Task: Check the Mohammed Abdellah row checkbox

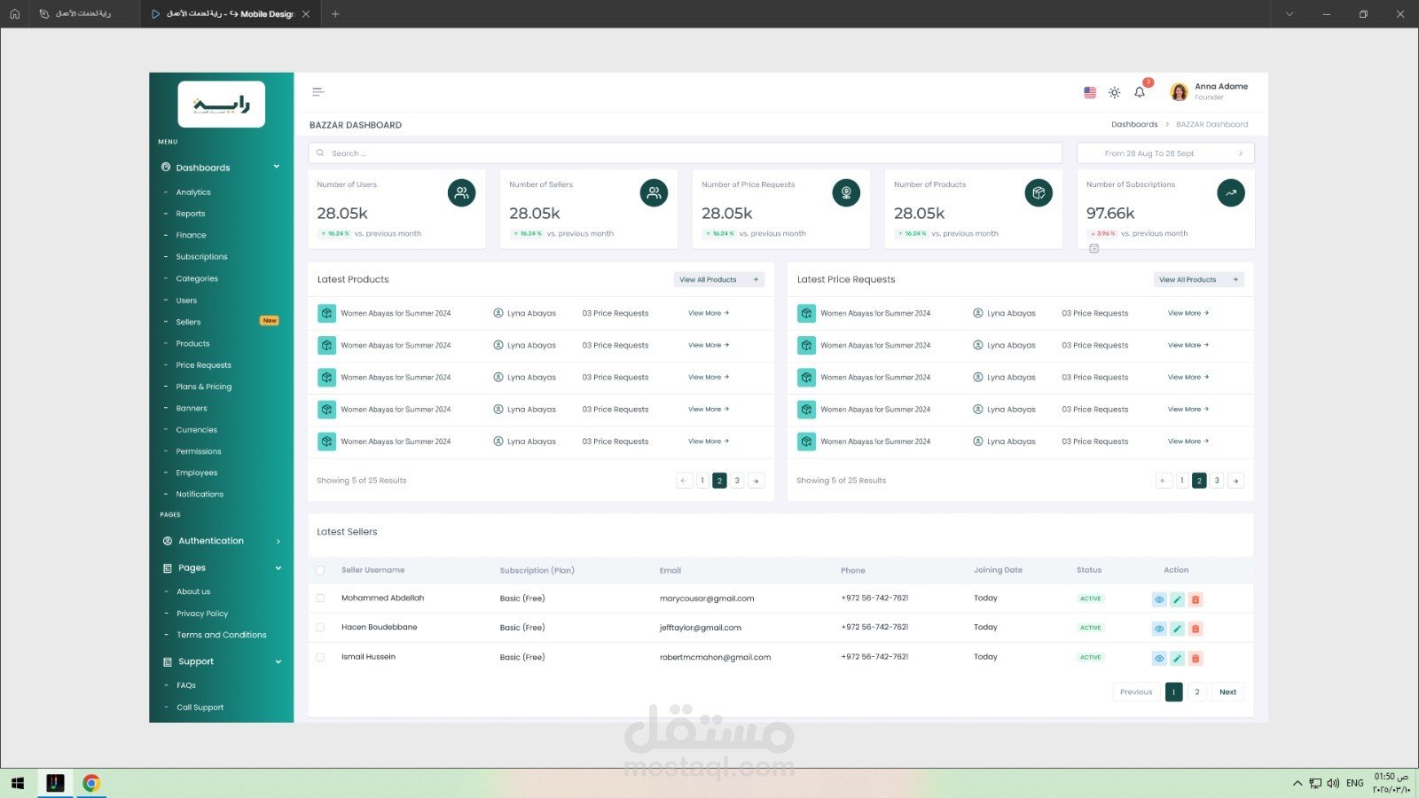Action: (320, 598)
